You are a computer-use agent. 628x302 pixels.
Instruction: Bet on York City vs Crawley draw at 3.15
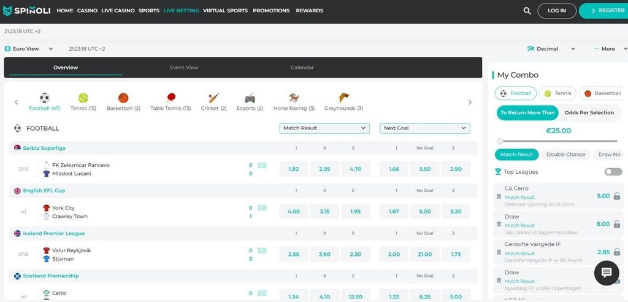324,211
